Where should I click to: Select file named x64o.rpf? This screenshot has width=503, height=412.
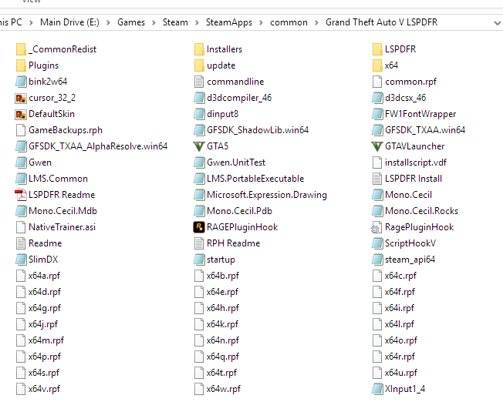pyautogui.click(x=401, y=340)
